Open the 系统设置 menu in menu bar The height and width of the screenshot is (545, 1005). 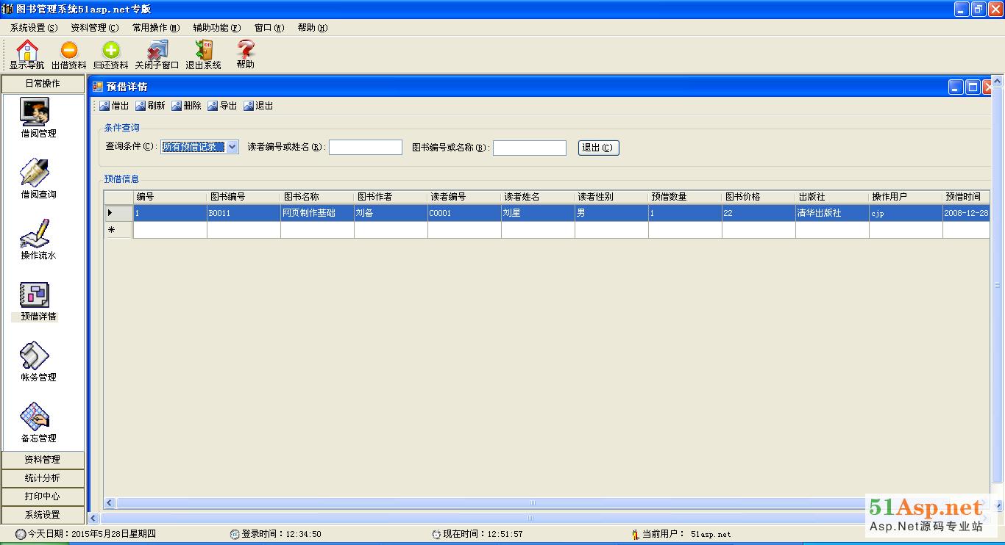pyautogui.click(x=33, y=28)
